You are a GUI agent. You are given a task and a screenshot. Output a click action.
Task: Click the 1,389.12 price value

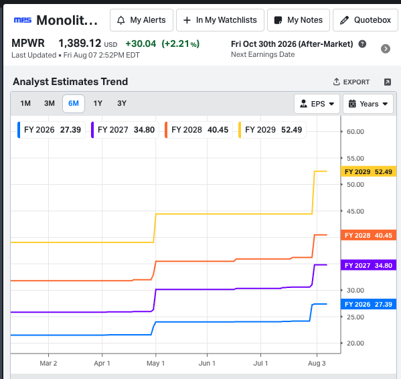(x=80, y=44)
